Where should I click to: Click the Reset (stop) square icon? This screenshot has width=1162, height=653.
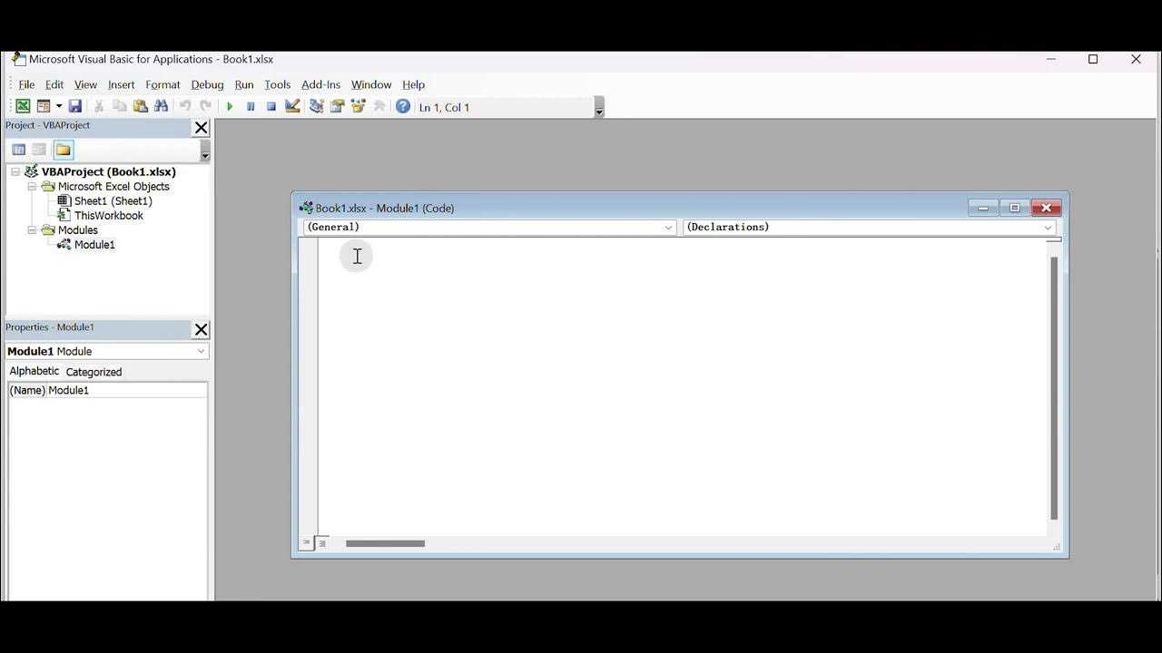point(271,106)
